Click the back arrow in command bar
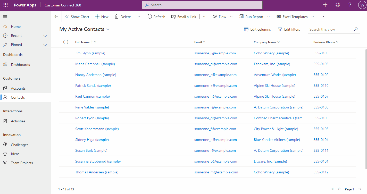The width and height of the screenshot is (367, 194). [56, 17]
